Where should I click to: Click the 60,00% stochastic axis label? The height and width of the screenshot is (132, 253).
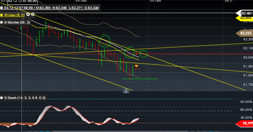pos(246,110)
